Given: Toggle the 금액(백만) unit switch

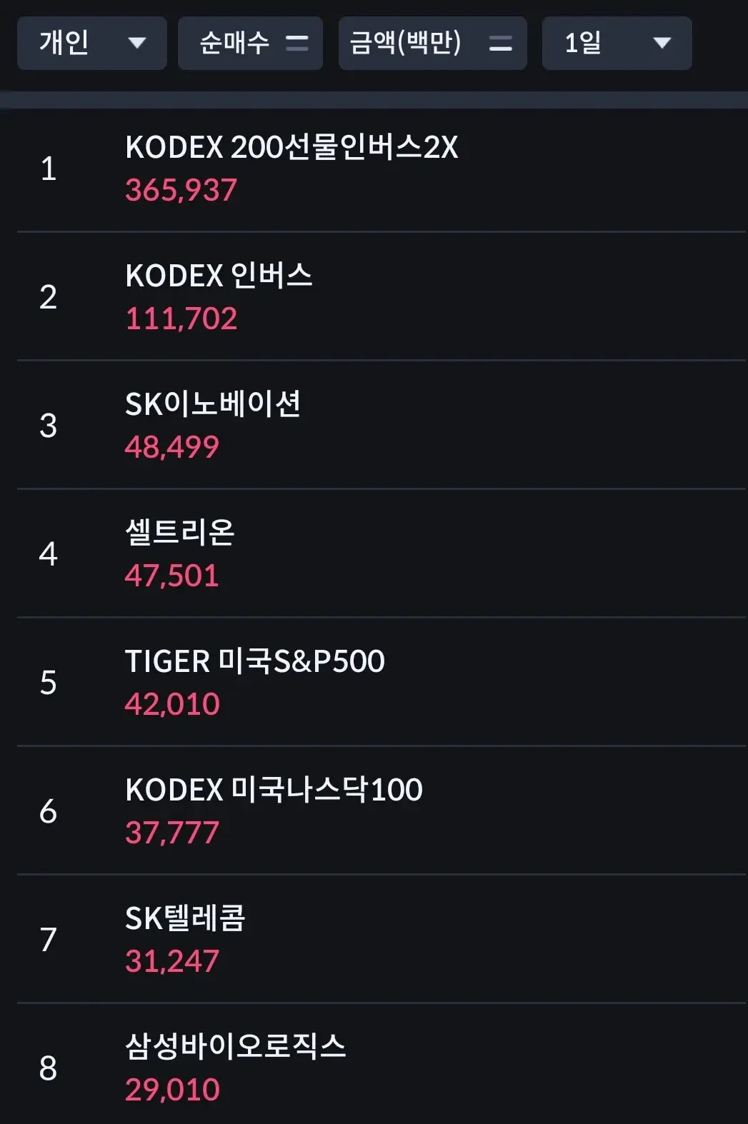Looking at the screenshot, I should tap(500, 44).
